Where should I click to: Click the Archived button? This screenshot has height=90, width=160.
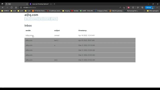47,19
